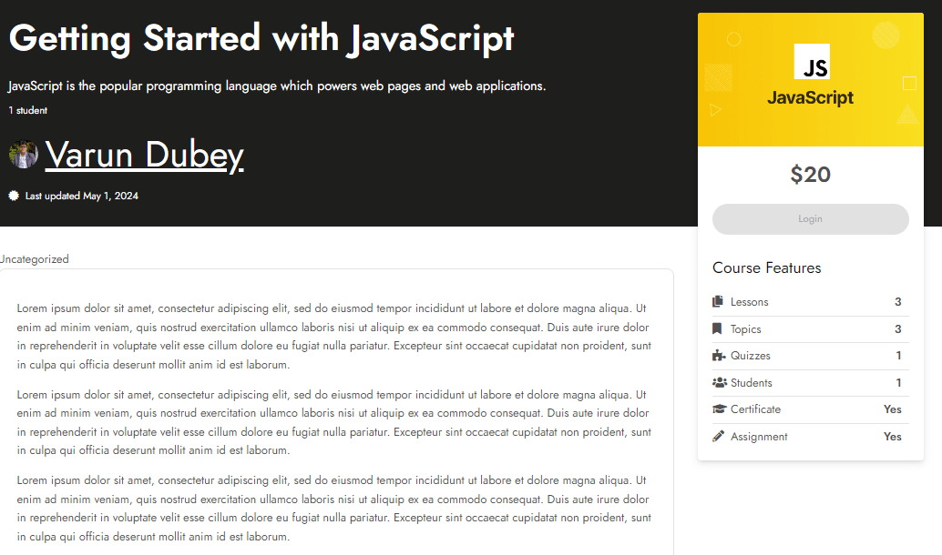Click the Getting Started with JavaScript title
The image size is (942, 555).
[261, 38]
